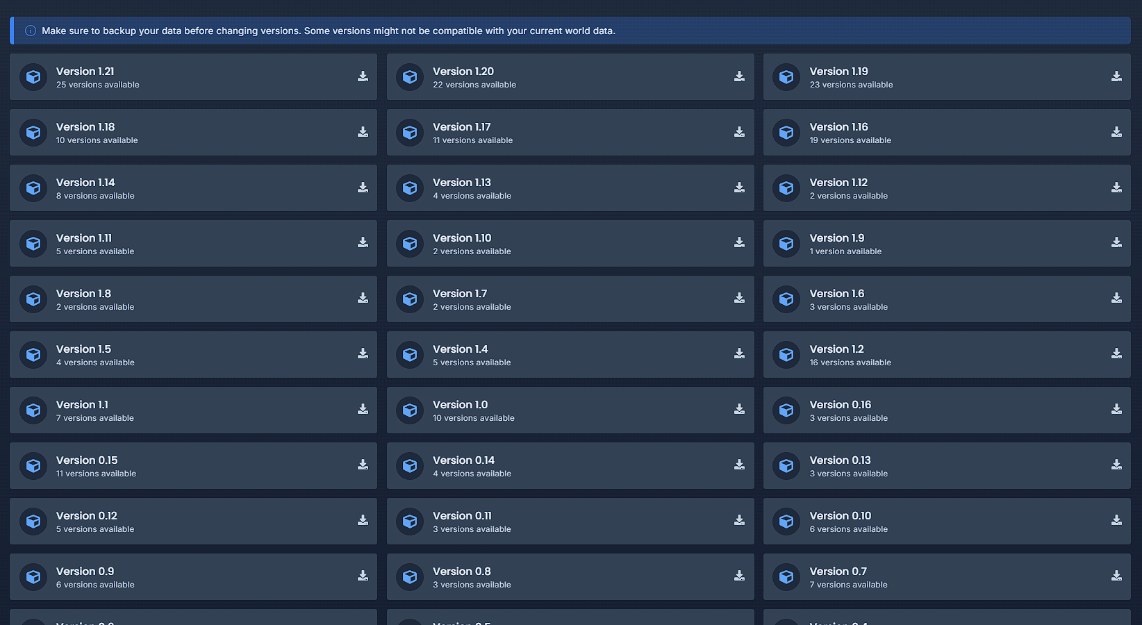Pick the Version 1.4 title text

coord(461,349)
